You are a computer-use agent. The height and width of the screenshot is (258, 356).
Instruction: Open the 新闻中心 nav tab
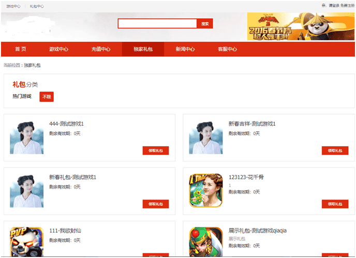[185, 49]
